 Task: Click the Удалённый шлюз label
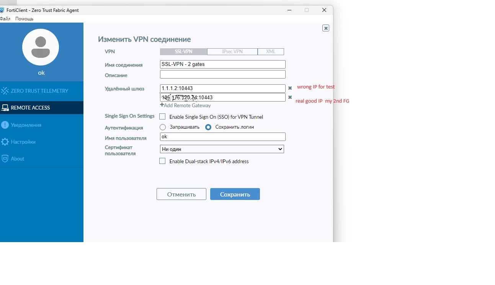124,88
